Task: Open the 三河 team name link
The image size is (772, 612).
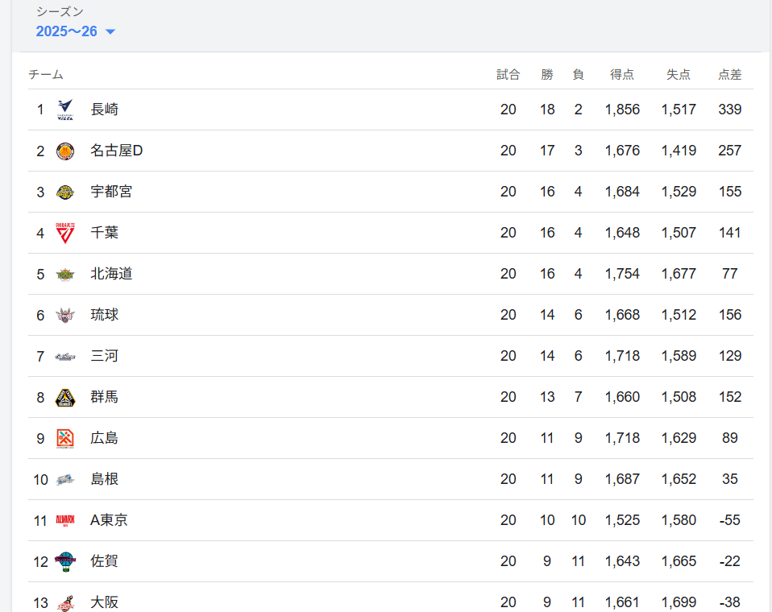Action: coord(105,356)
